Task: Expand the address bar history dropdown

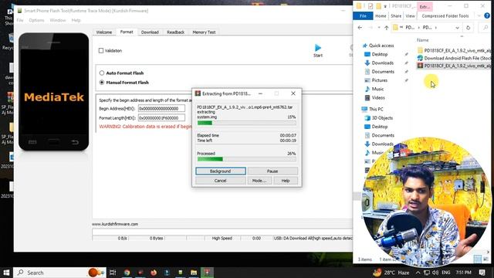Action: (x=457, y=28)
